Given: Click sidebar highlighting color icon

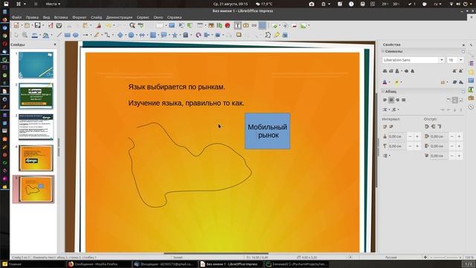Looking at the screenshot, I should pyautogui.click(x=396, y=82).
